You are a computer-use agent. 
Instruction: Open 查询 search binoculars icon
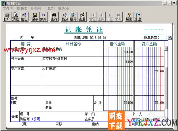(x=54, y=17)
